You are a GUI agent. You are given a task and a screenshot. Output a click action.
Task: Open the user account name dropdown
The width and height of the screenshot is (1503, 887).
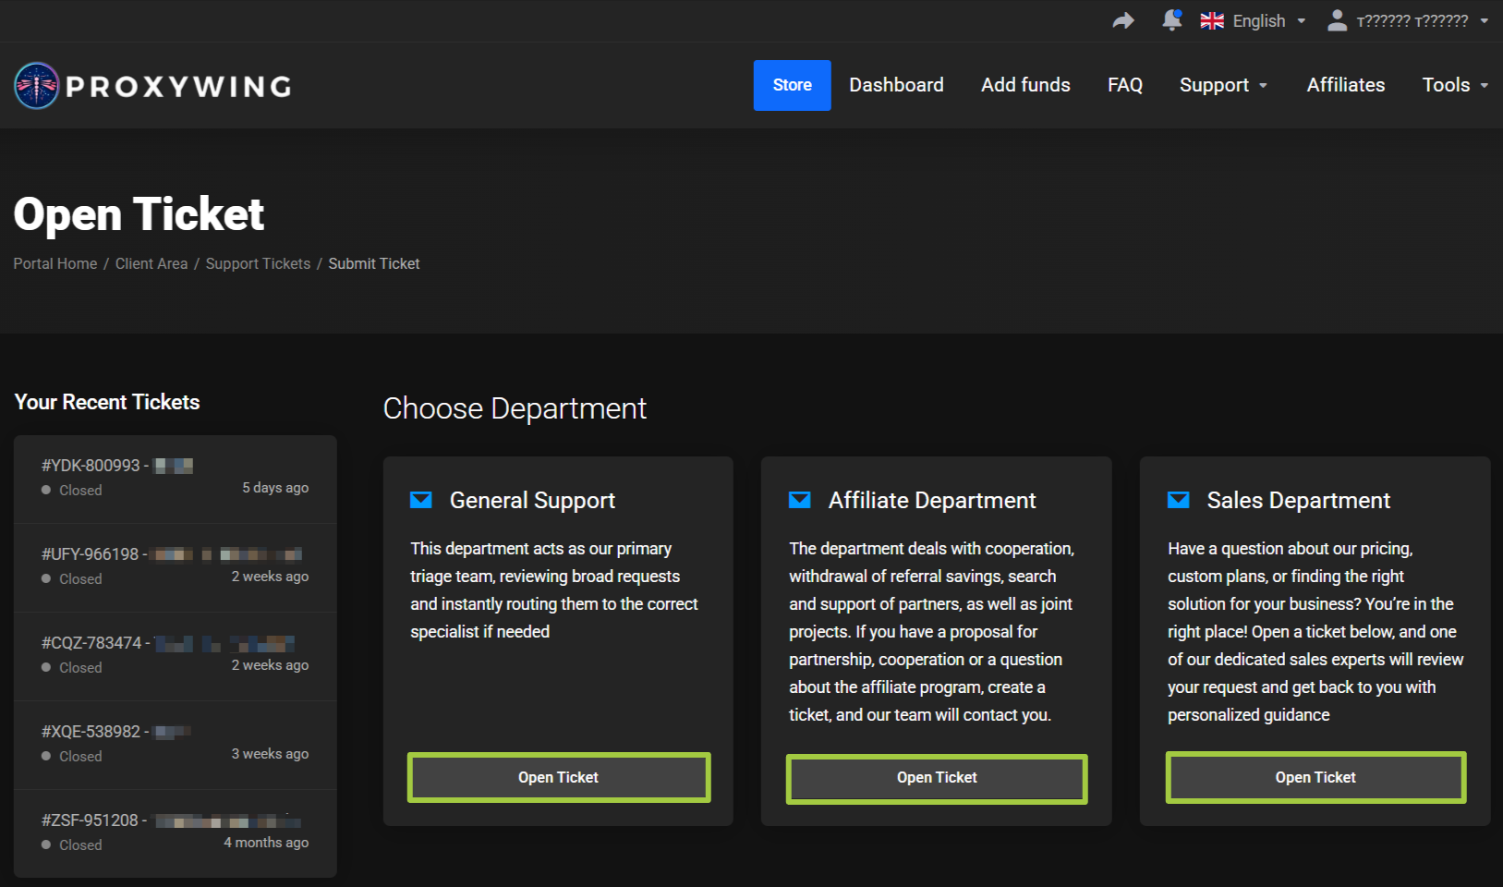click(x=1422, y=21)
